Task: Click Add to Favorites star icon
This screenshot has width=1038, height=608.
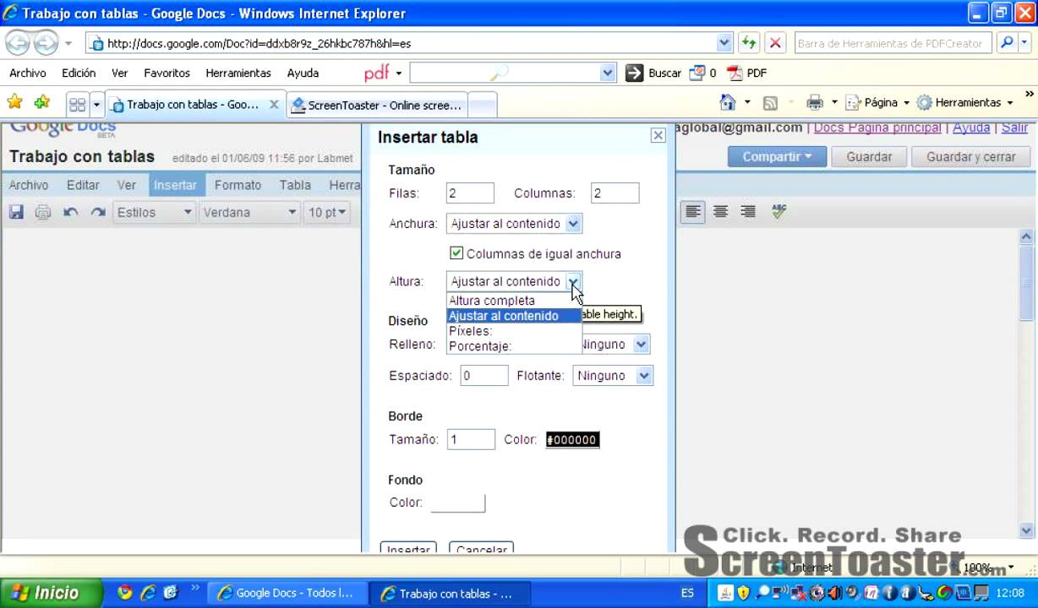Action: (42, 102)
